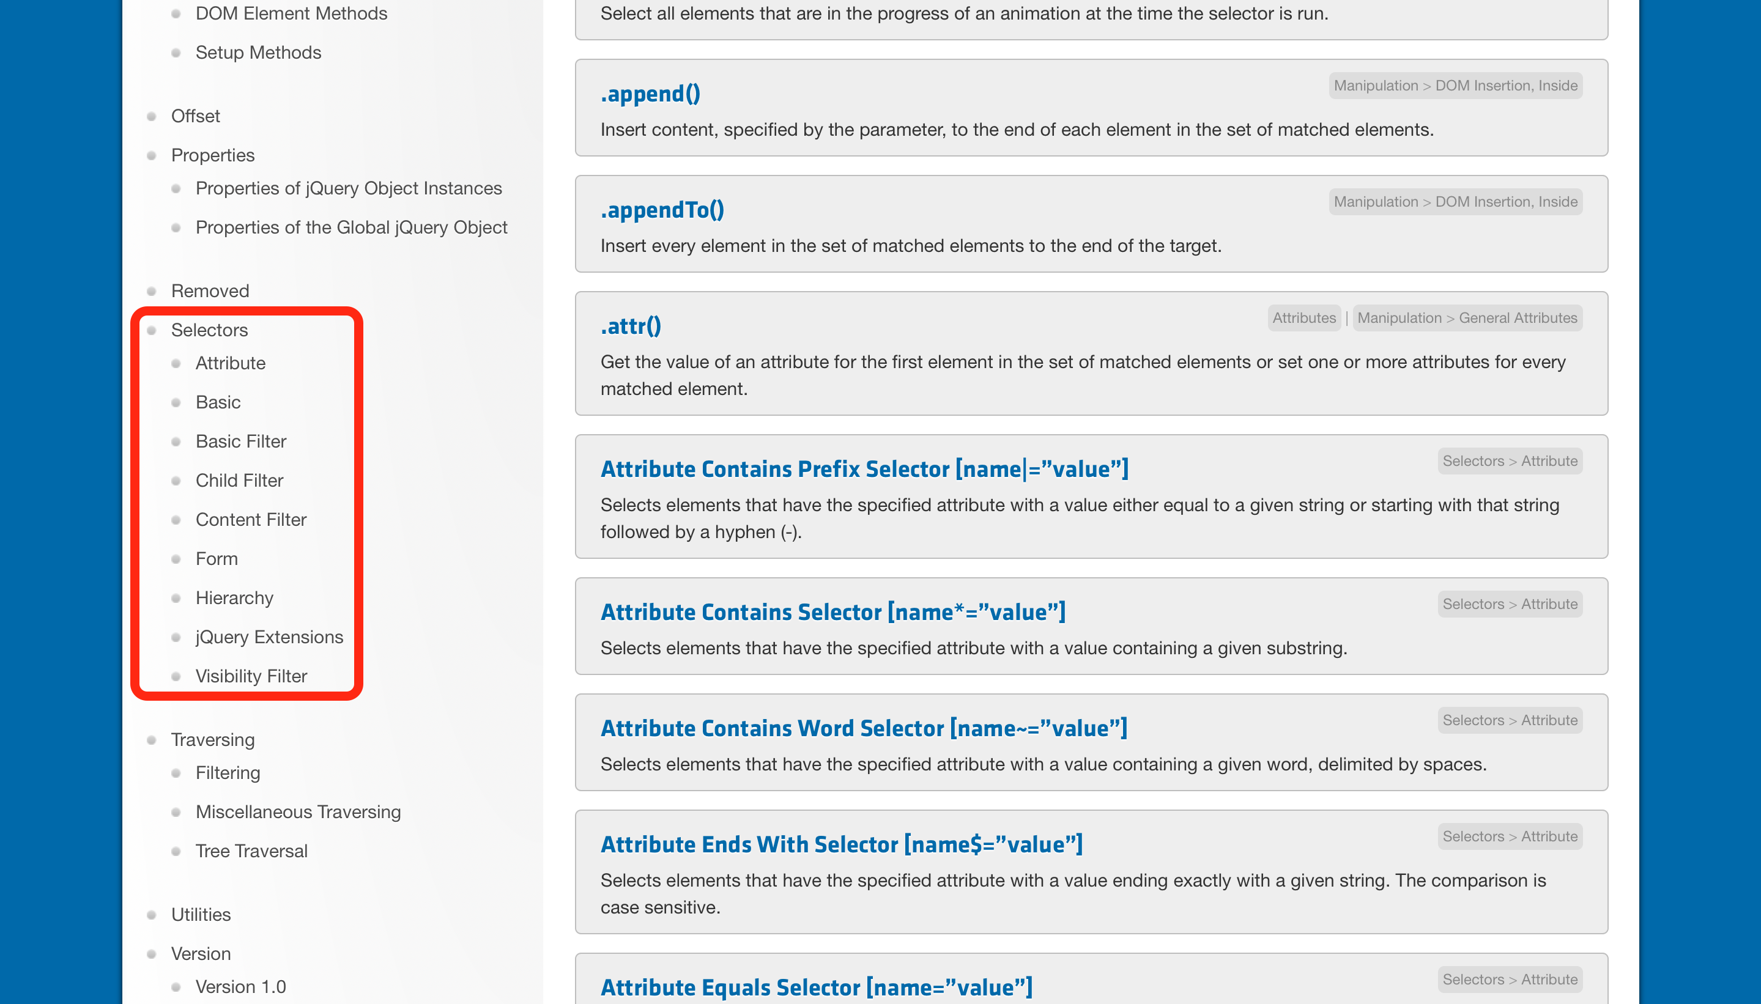The width and height of the screenshot is (1761, 1004).
Task: Open Version 1.0 sidebar link
Action: (x=240, y=986)
